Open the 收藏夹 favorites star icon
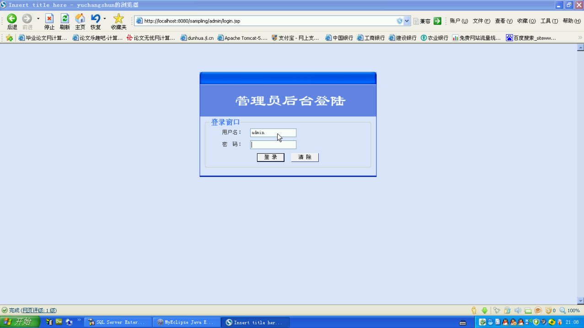The width and height of the screenshot is (584, 328). click(118, 18)
